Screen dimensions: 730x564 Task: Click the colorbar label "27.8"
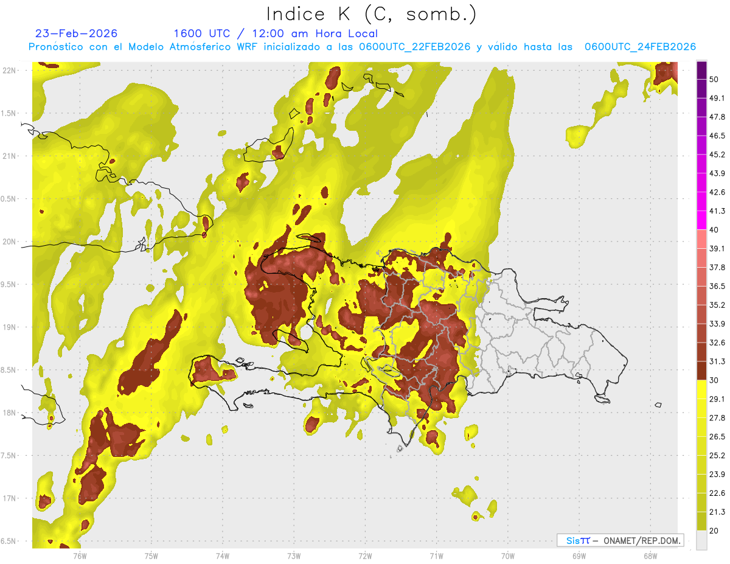[x=717, y=417]
